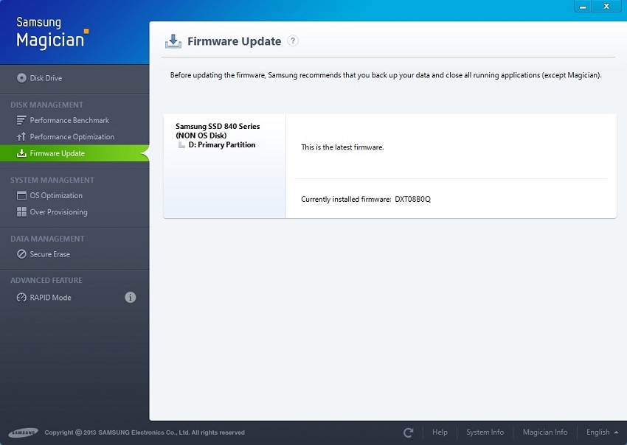Open the Firmware Update help tooltip
The width and height of the screenshot is (627, 445).
coord(293,41)
